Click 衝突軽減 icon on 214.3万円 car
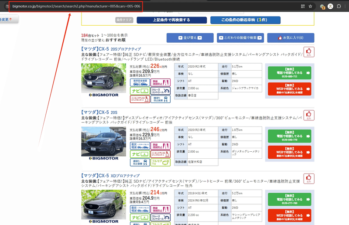349x225 pixels. click(x=140, y=209)
